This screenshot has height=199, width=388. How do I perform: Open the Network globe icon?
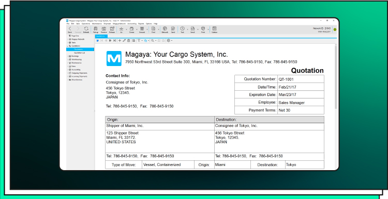click(165, 28)
